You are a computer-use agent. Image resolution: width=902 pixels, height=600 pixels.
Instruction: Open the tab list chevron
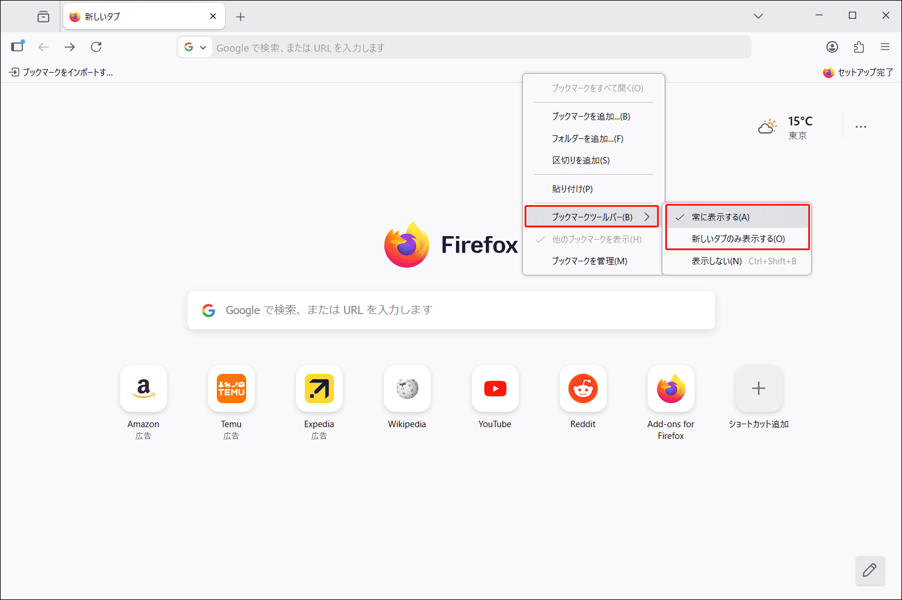click(758, 16)
